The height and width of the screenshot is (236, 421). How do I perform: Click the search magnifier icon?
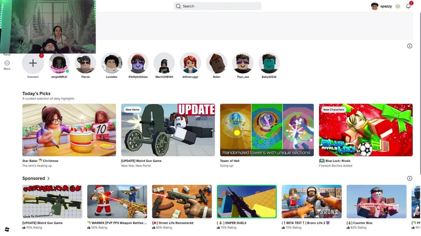[x=178, y=6]
